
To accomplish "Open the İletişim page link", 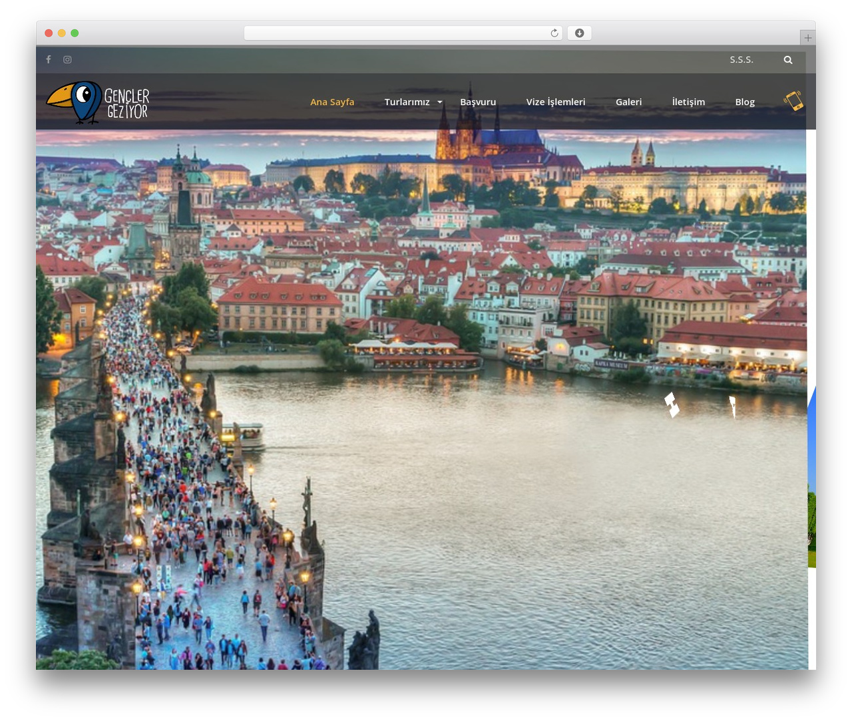I will 688,102.
